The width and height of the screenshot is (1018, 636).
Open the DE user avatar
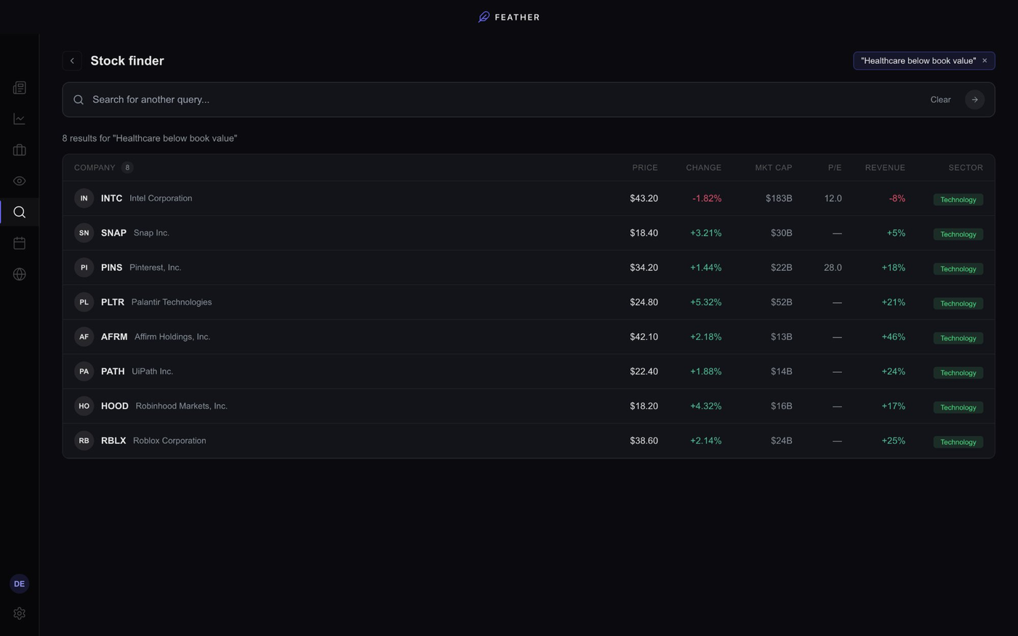pos(19,583)
